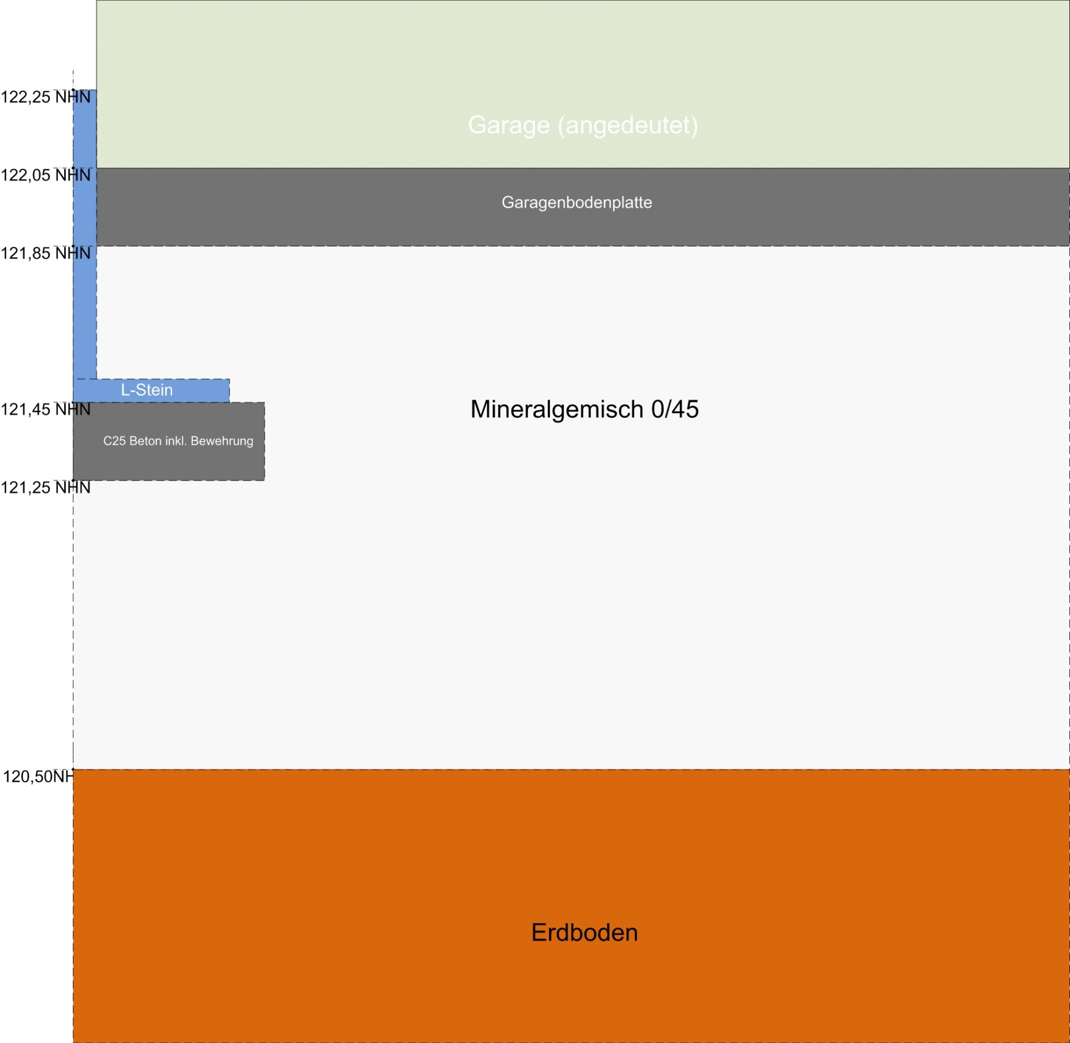Screen dimensions: 1070x1043
Task: Click 'C25 Beton inkl. Bewehrung' text
Action: 178,441
